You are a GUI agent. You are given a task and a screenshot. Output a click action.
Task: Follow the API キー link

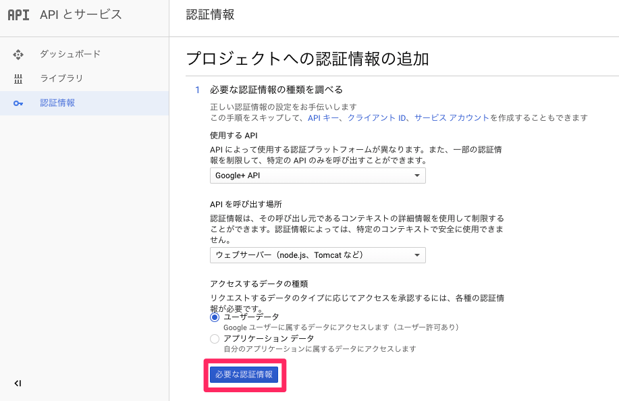click(x=323, y=117)
